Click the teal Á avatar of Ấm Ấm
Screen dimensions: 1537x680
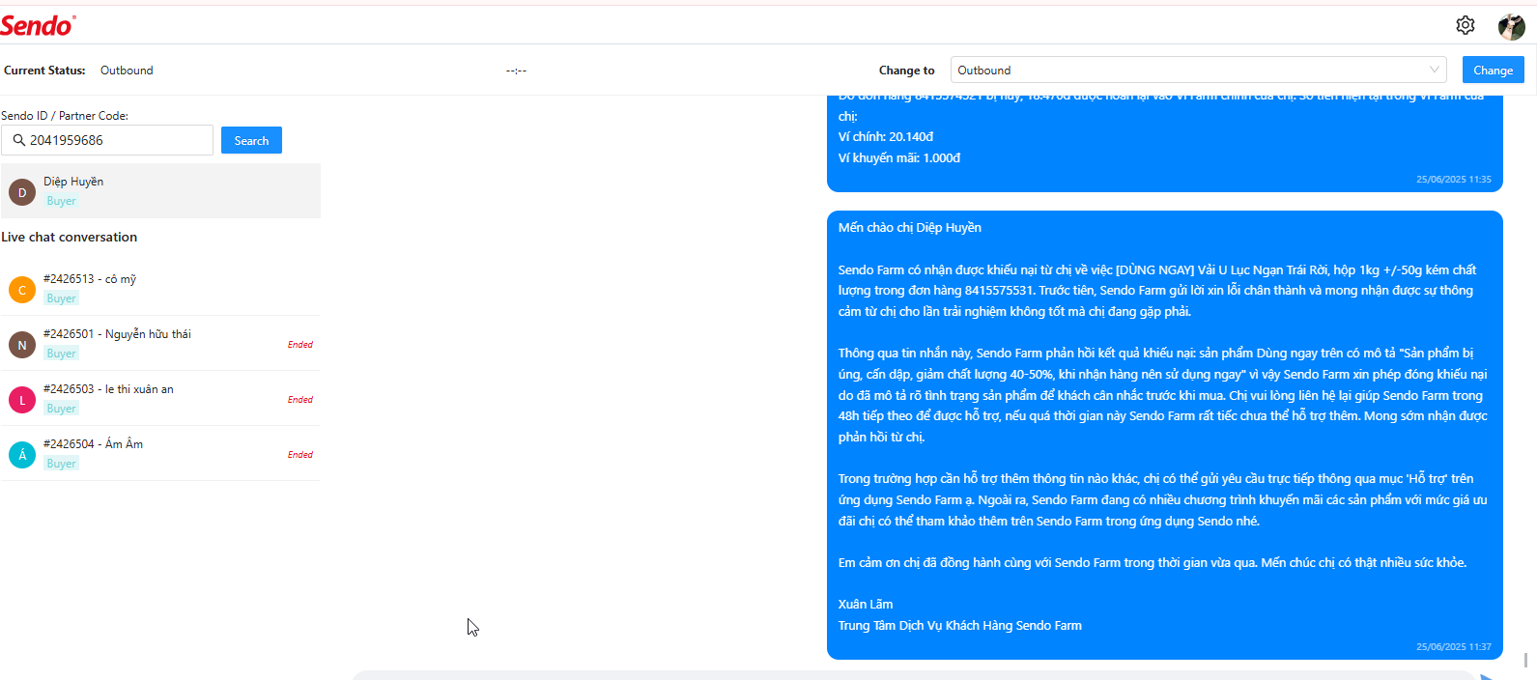22,455
